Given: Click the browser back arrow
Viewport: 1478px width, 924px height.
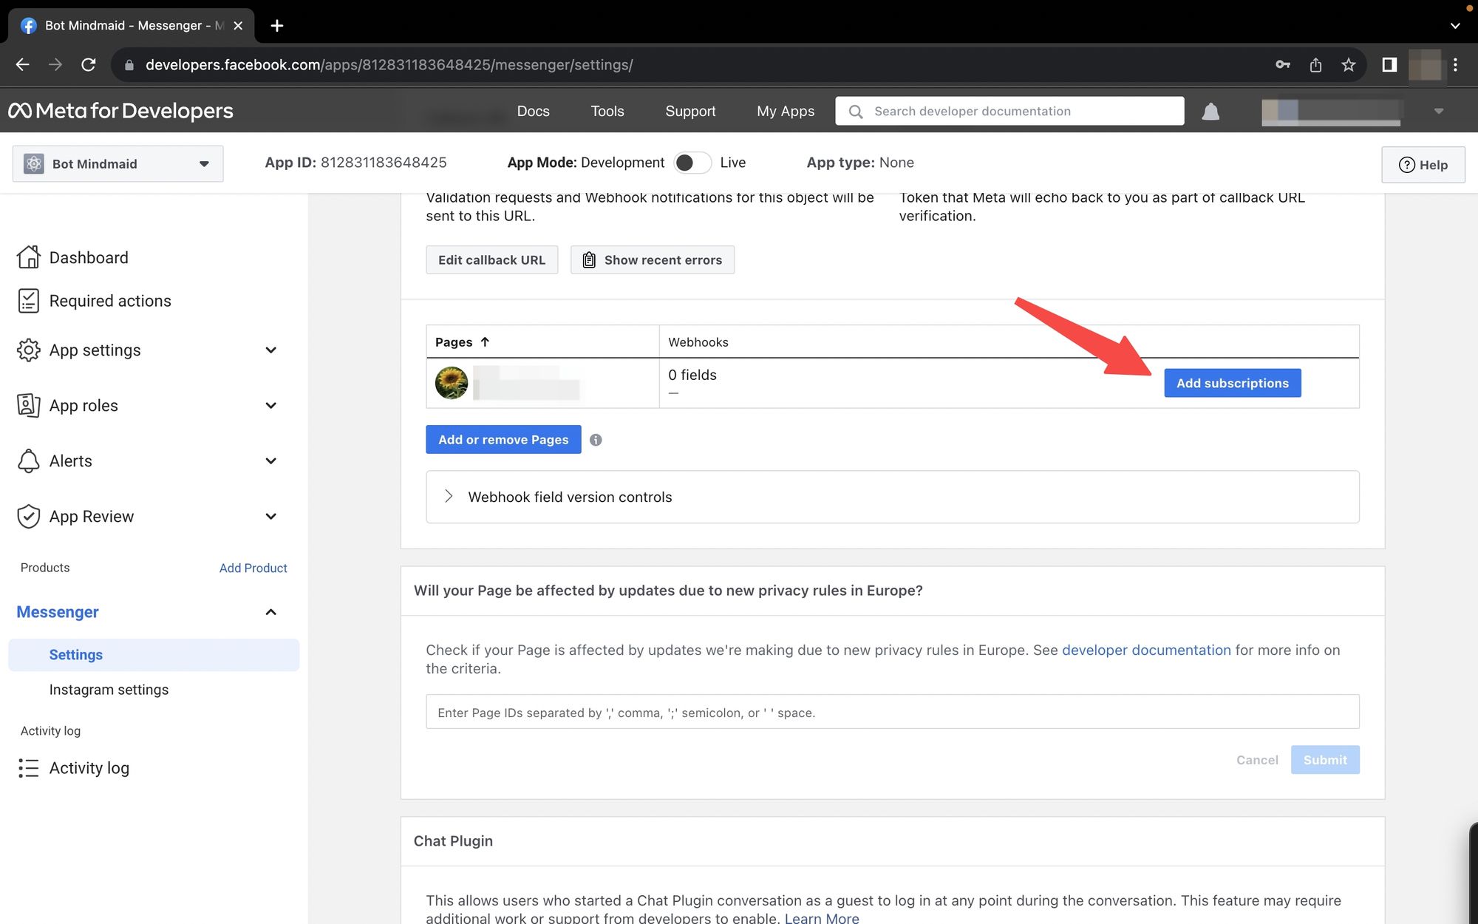Looking at the screenshot, I should [22, 65].
